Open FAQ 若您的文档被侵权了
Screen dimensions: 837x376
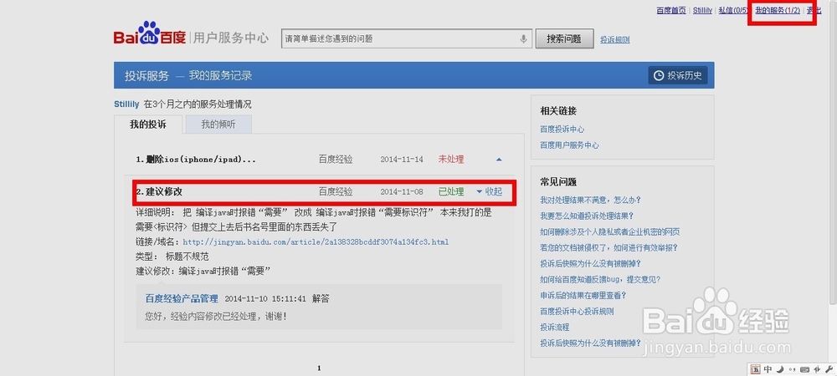pos(608,247)
